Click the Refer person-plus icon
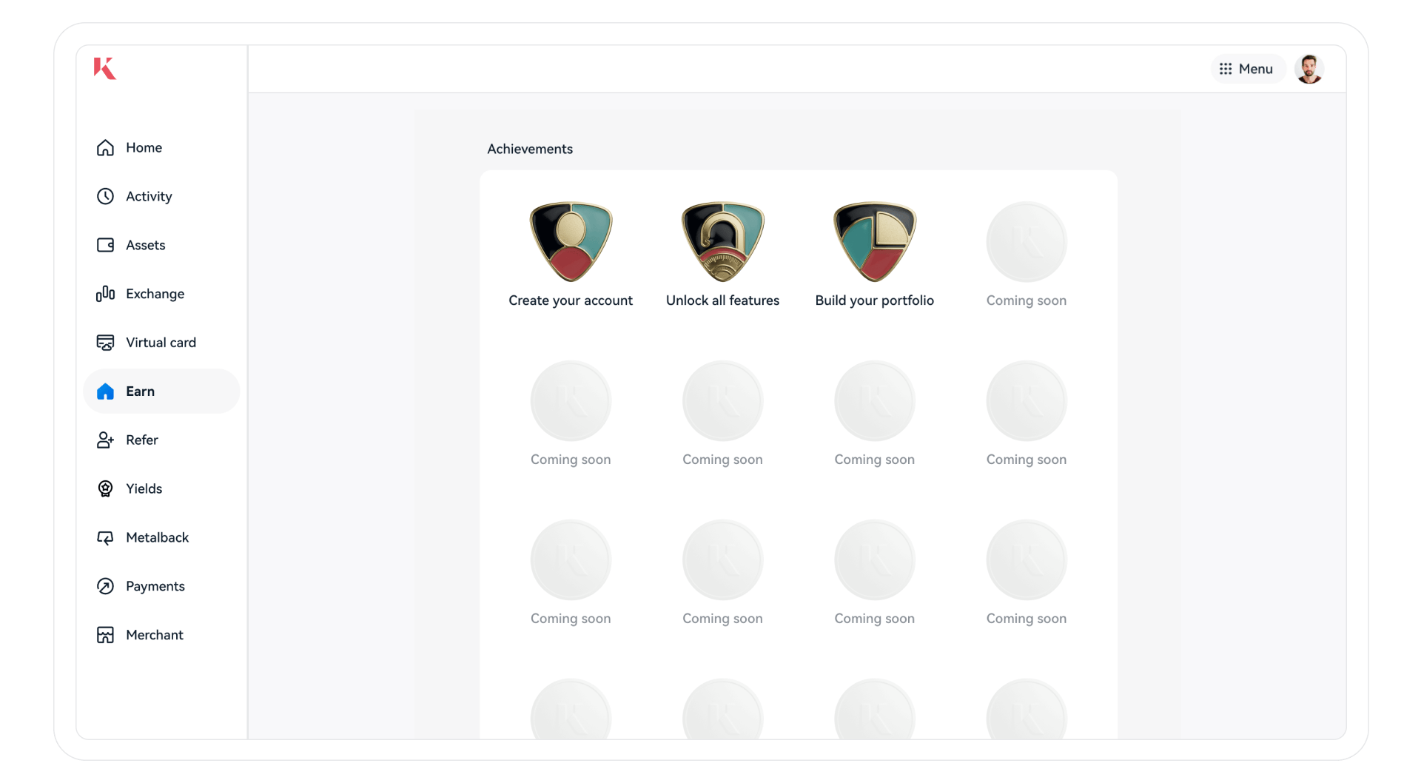Screen dimensions: 1421x783 [x=105, y=440]
